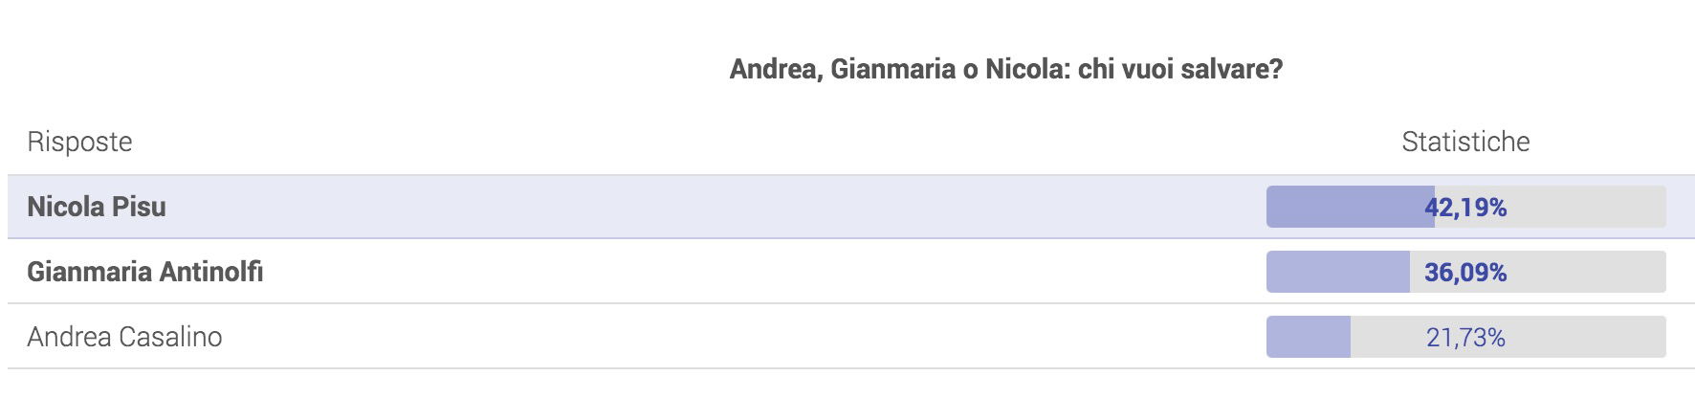Select the Nicola Pisu answer row

(851, 207)
